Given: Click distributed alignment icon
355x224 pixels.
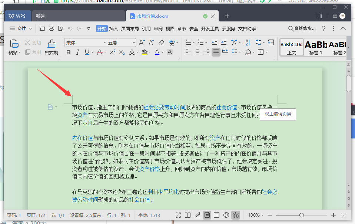Looking at the screenshot, I should click(225, 52).
